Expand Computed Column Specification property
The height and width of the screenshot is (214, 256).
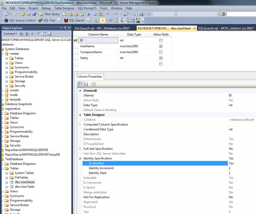pyautogui.click(x=80, y=124)
